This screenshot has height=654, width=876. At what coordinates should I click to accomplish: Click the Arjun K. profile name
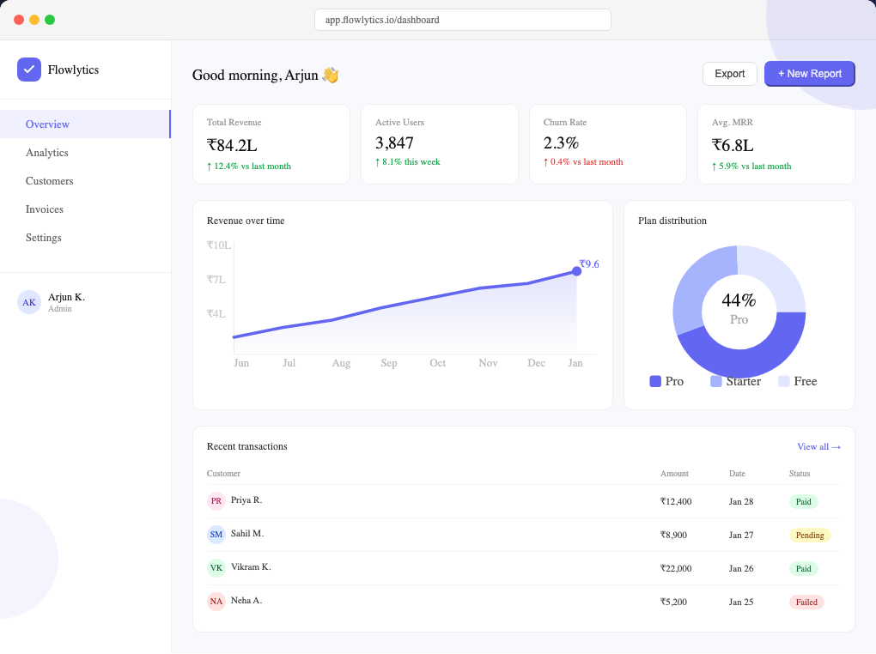[66, 297]
